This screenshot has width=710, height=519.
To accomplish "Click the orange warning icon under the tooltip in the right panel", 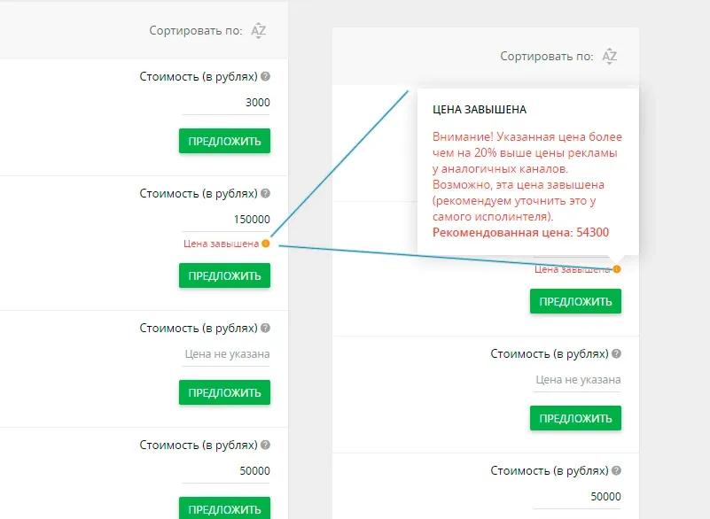I will point(617,269).
